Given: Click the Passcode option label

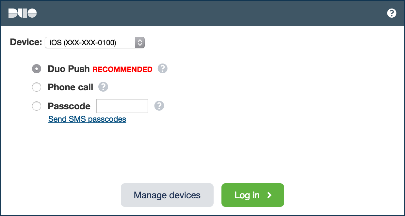Looking at the screenshot, I should (69, 106).
